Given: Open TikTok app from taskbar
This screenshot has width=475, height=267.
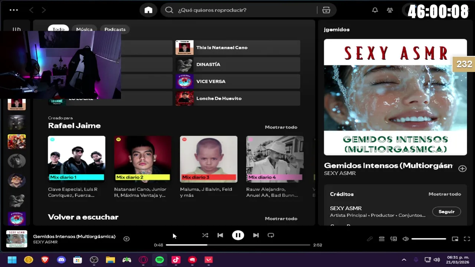Looking at the screenshot, I should pyautogui.click(x=176, y=260).
